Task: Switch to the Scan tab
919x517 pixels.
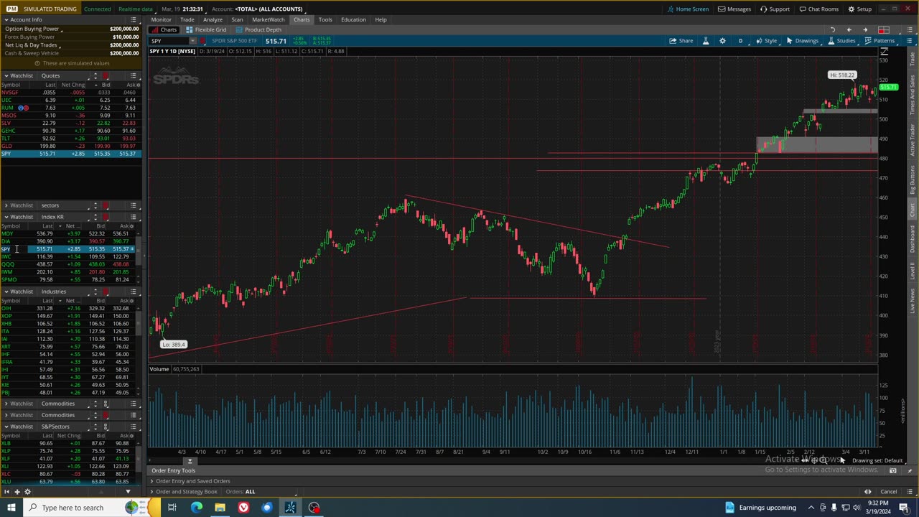Action: coord(237,19)
